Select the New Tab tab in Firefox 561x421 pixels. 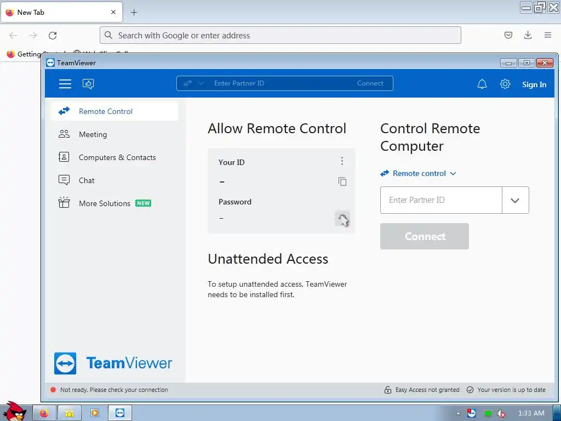61,12
